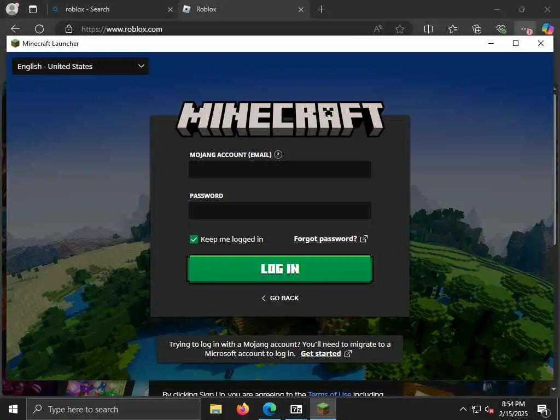Click the Windows Start button
Screen dimensions: 560x420
tap(13, 409)
